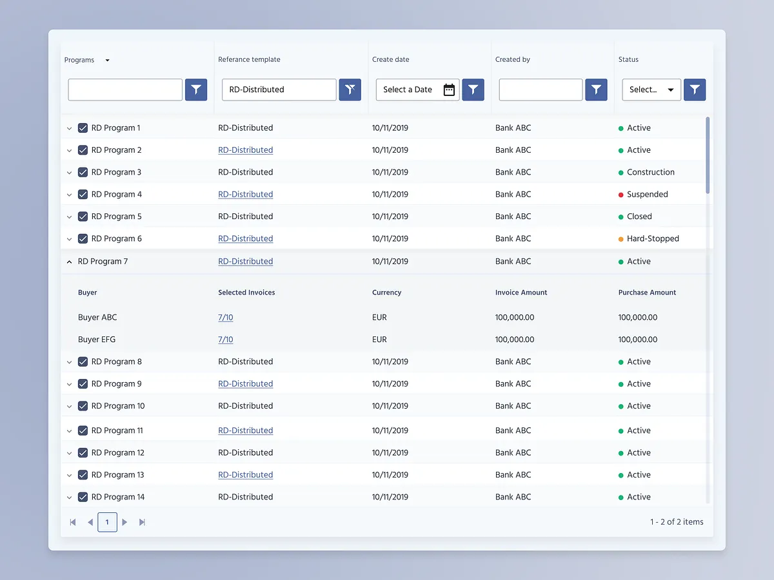Collapse the RD Program 7 row
Image resolution: width=774 pixels, height=580 pixels.
tap(69, 262)
